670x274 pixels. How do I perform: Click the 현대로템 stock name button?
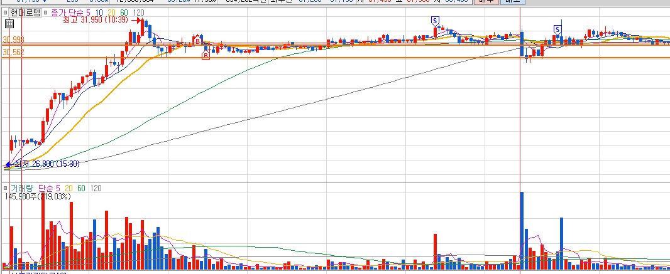pos(25,13)
